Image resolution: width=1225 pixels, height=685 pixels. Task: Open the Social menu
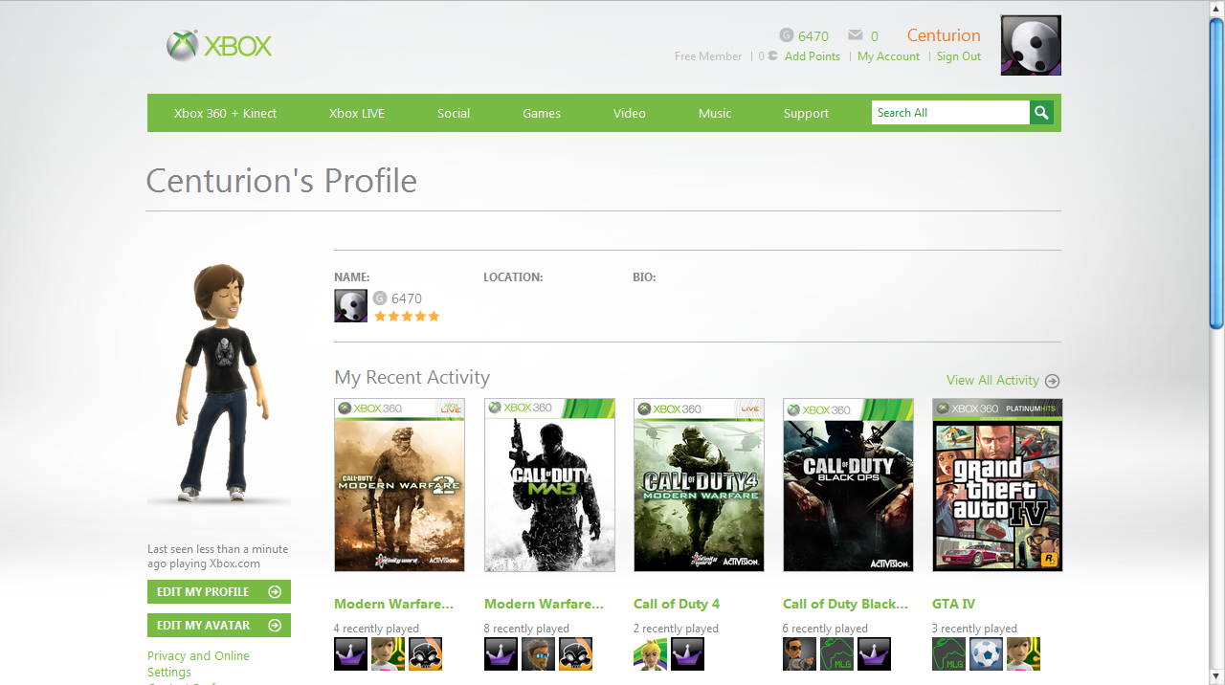point(454,113)
